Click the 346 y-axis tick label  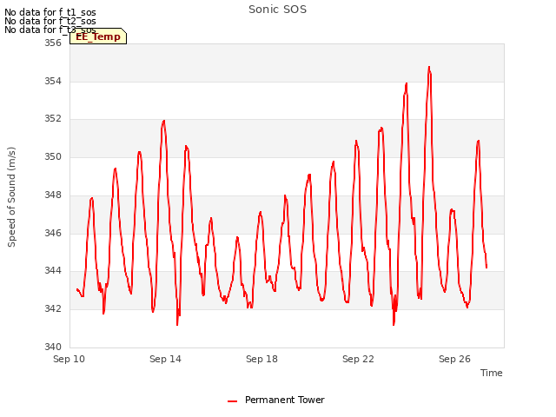click(53, 233)
